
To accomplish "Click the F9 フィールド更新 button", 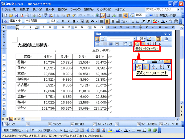I will coord(147,124).
